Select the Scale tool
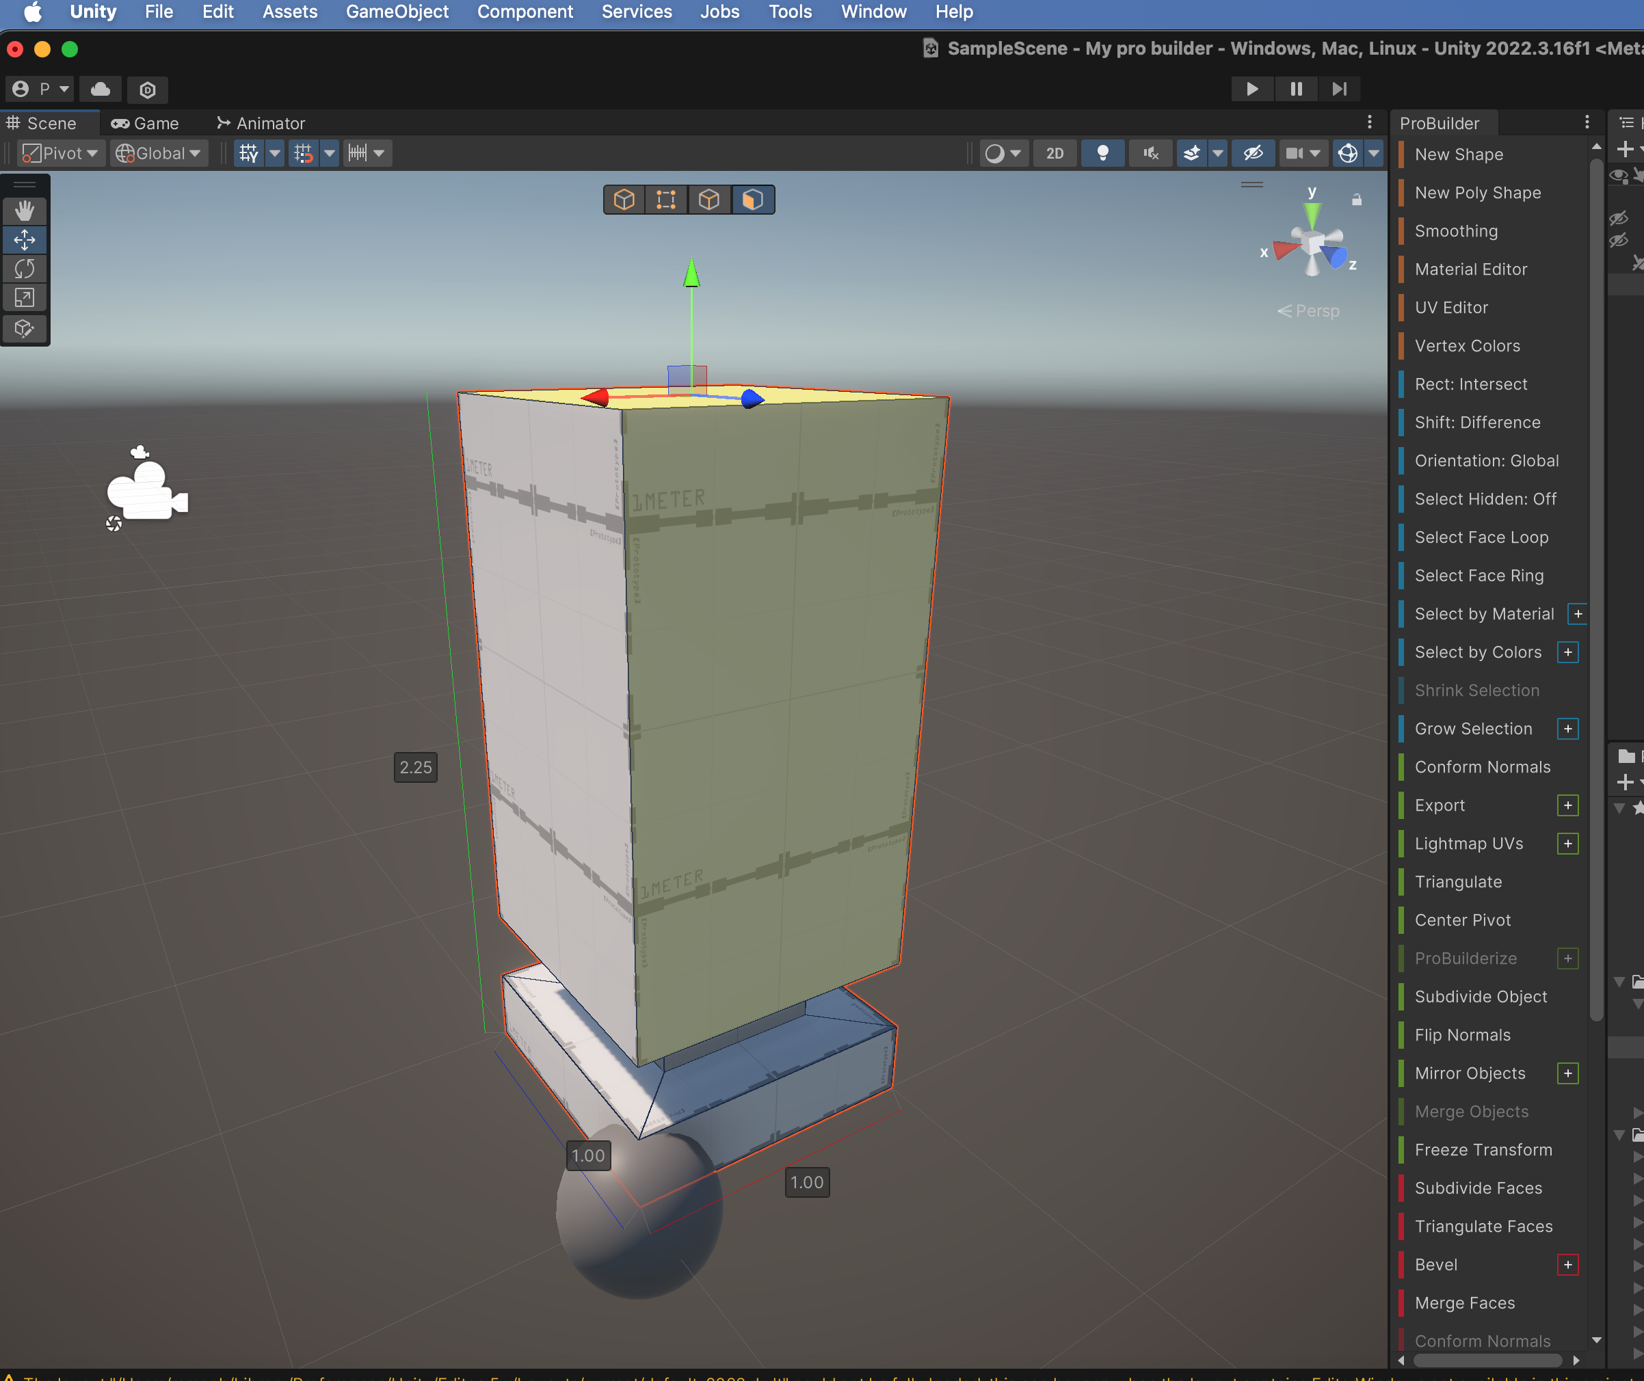Image resolution: width=1644 pixels, height=1381 pixels. pos(25,297)
